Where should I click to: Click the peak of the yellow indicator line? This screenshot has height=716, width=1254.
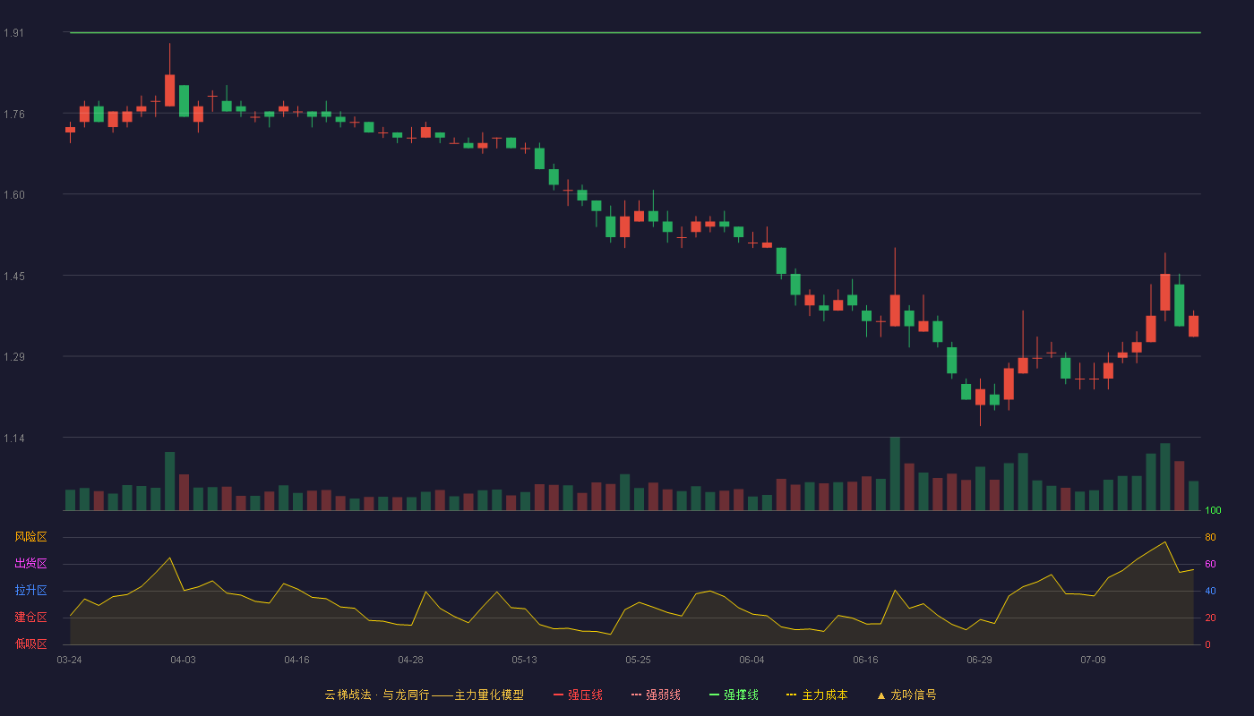1164,541
